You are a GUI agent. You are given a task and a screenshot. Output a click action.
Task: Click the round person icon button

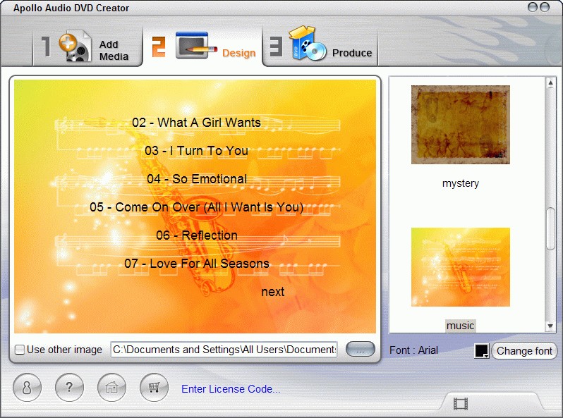coord(27,387)
